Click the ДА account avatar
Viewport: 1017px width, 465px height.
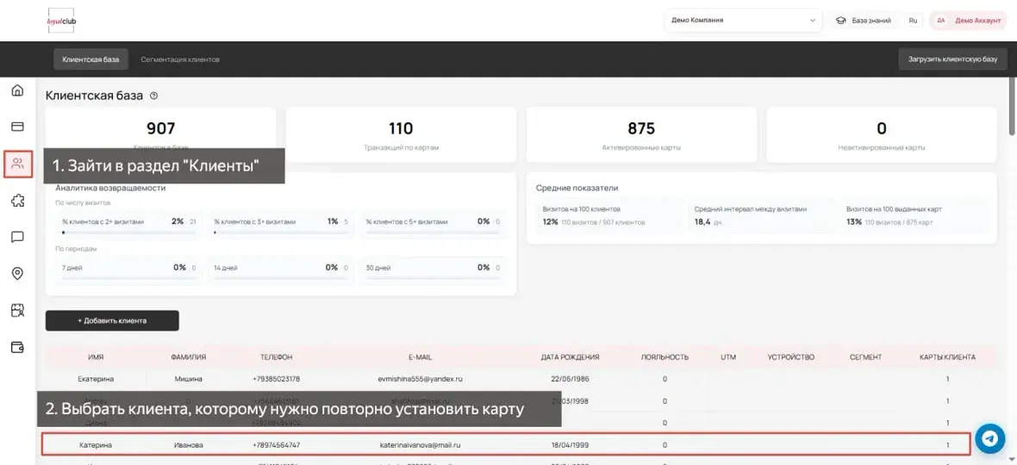click(x=940, y=21)
